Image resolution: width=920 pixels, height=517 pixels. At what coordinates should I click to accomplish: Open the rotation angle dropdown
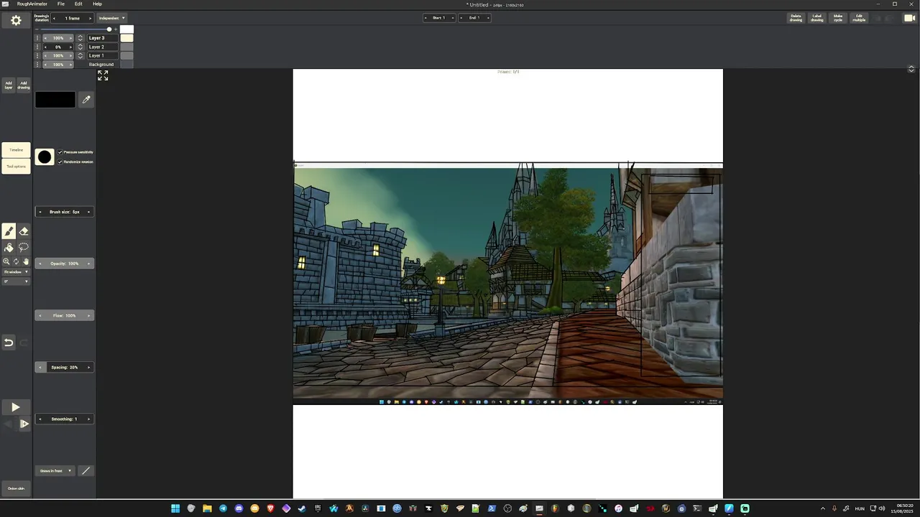pos(16,281)
